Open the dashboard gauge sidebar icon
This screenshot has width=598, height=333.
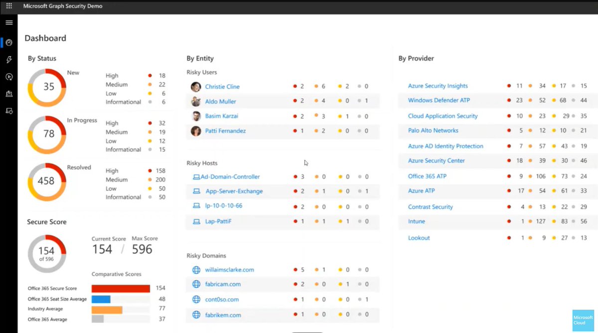tap(9, 43)
